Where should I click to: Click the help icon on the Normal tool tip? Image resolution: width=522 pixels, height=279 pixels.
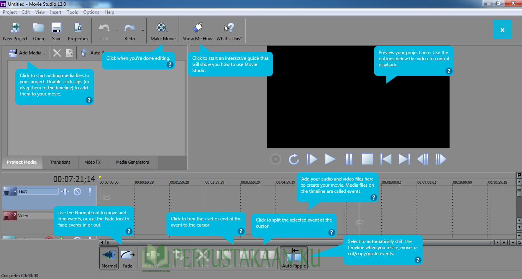(x=129, y=231)
